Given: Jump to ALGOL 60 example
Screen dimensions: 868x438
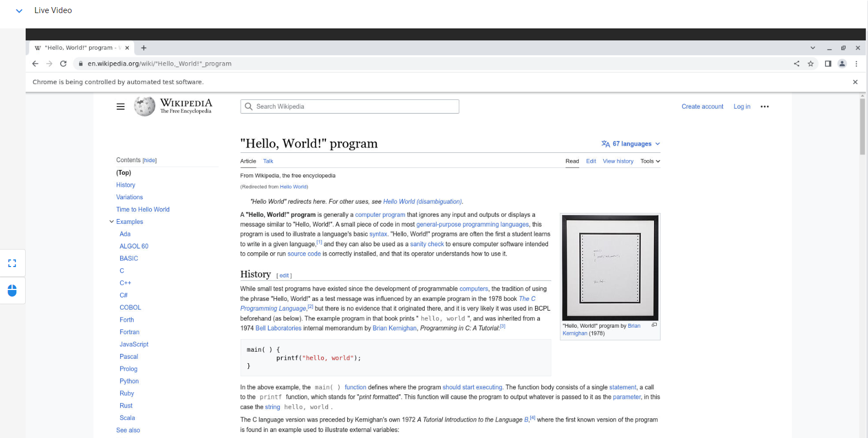Looking at the screenshot, I should pyautogui.click(x=134, y=246).
